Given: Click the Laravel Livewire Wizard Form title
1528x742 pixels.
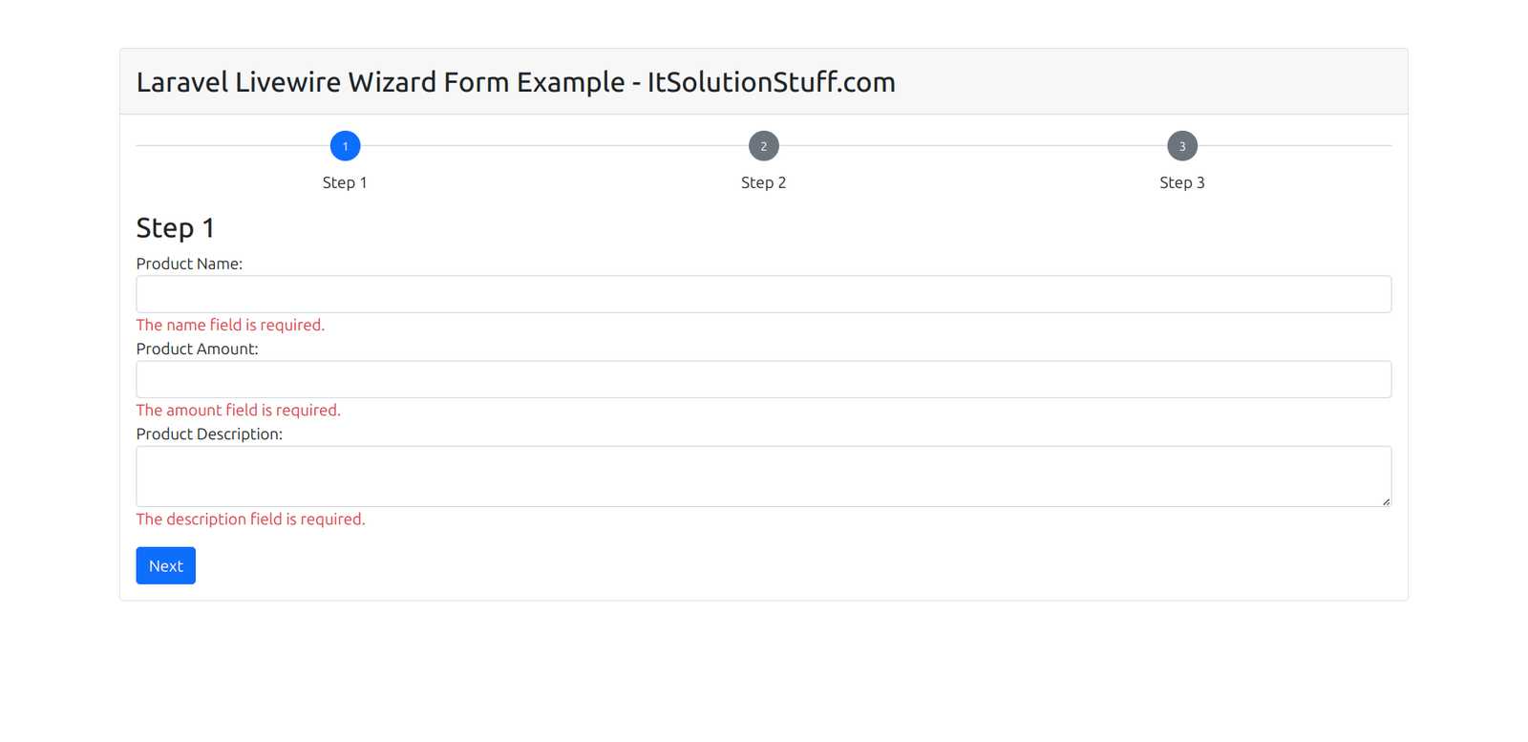Looking at the screenshot, I should (x=516, y=82).
